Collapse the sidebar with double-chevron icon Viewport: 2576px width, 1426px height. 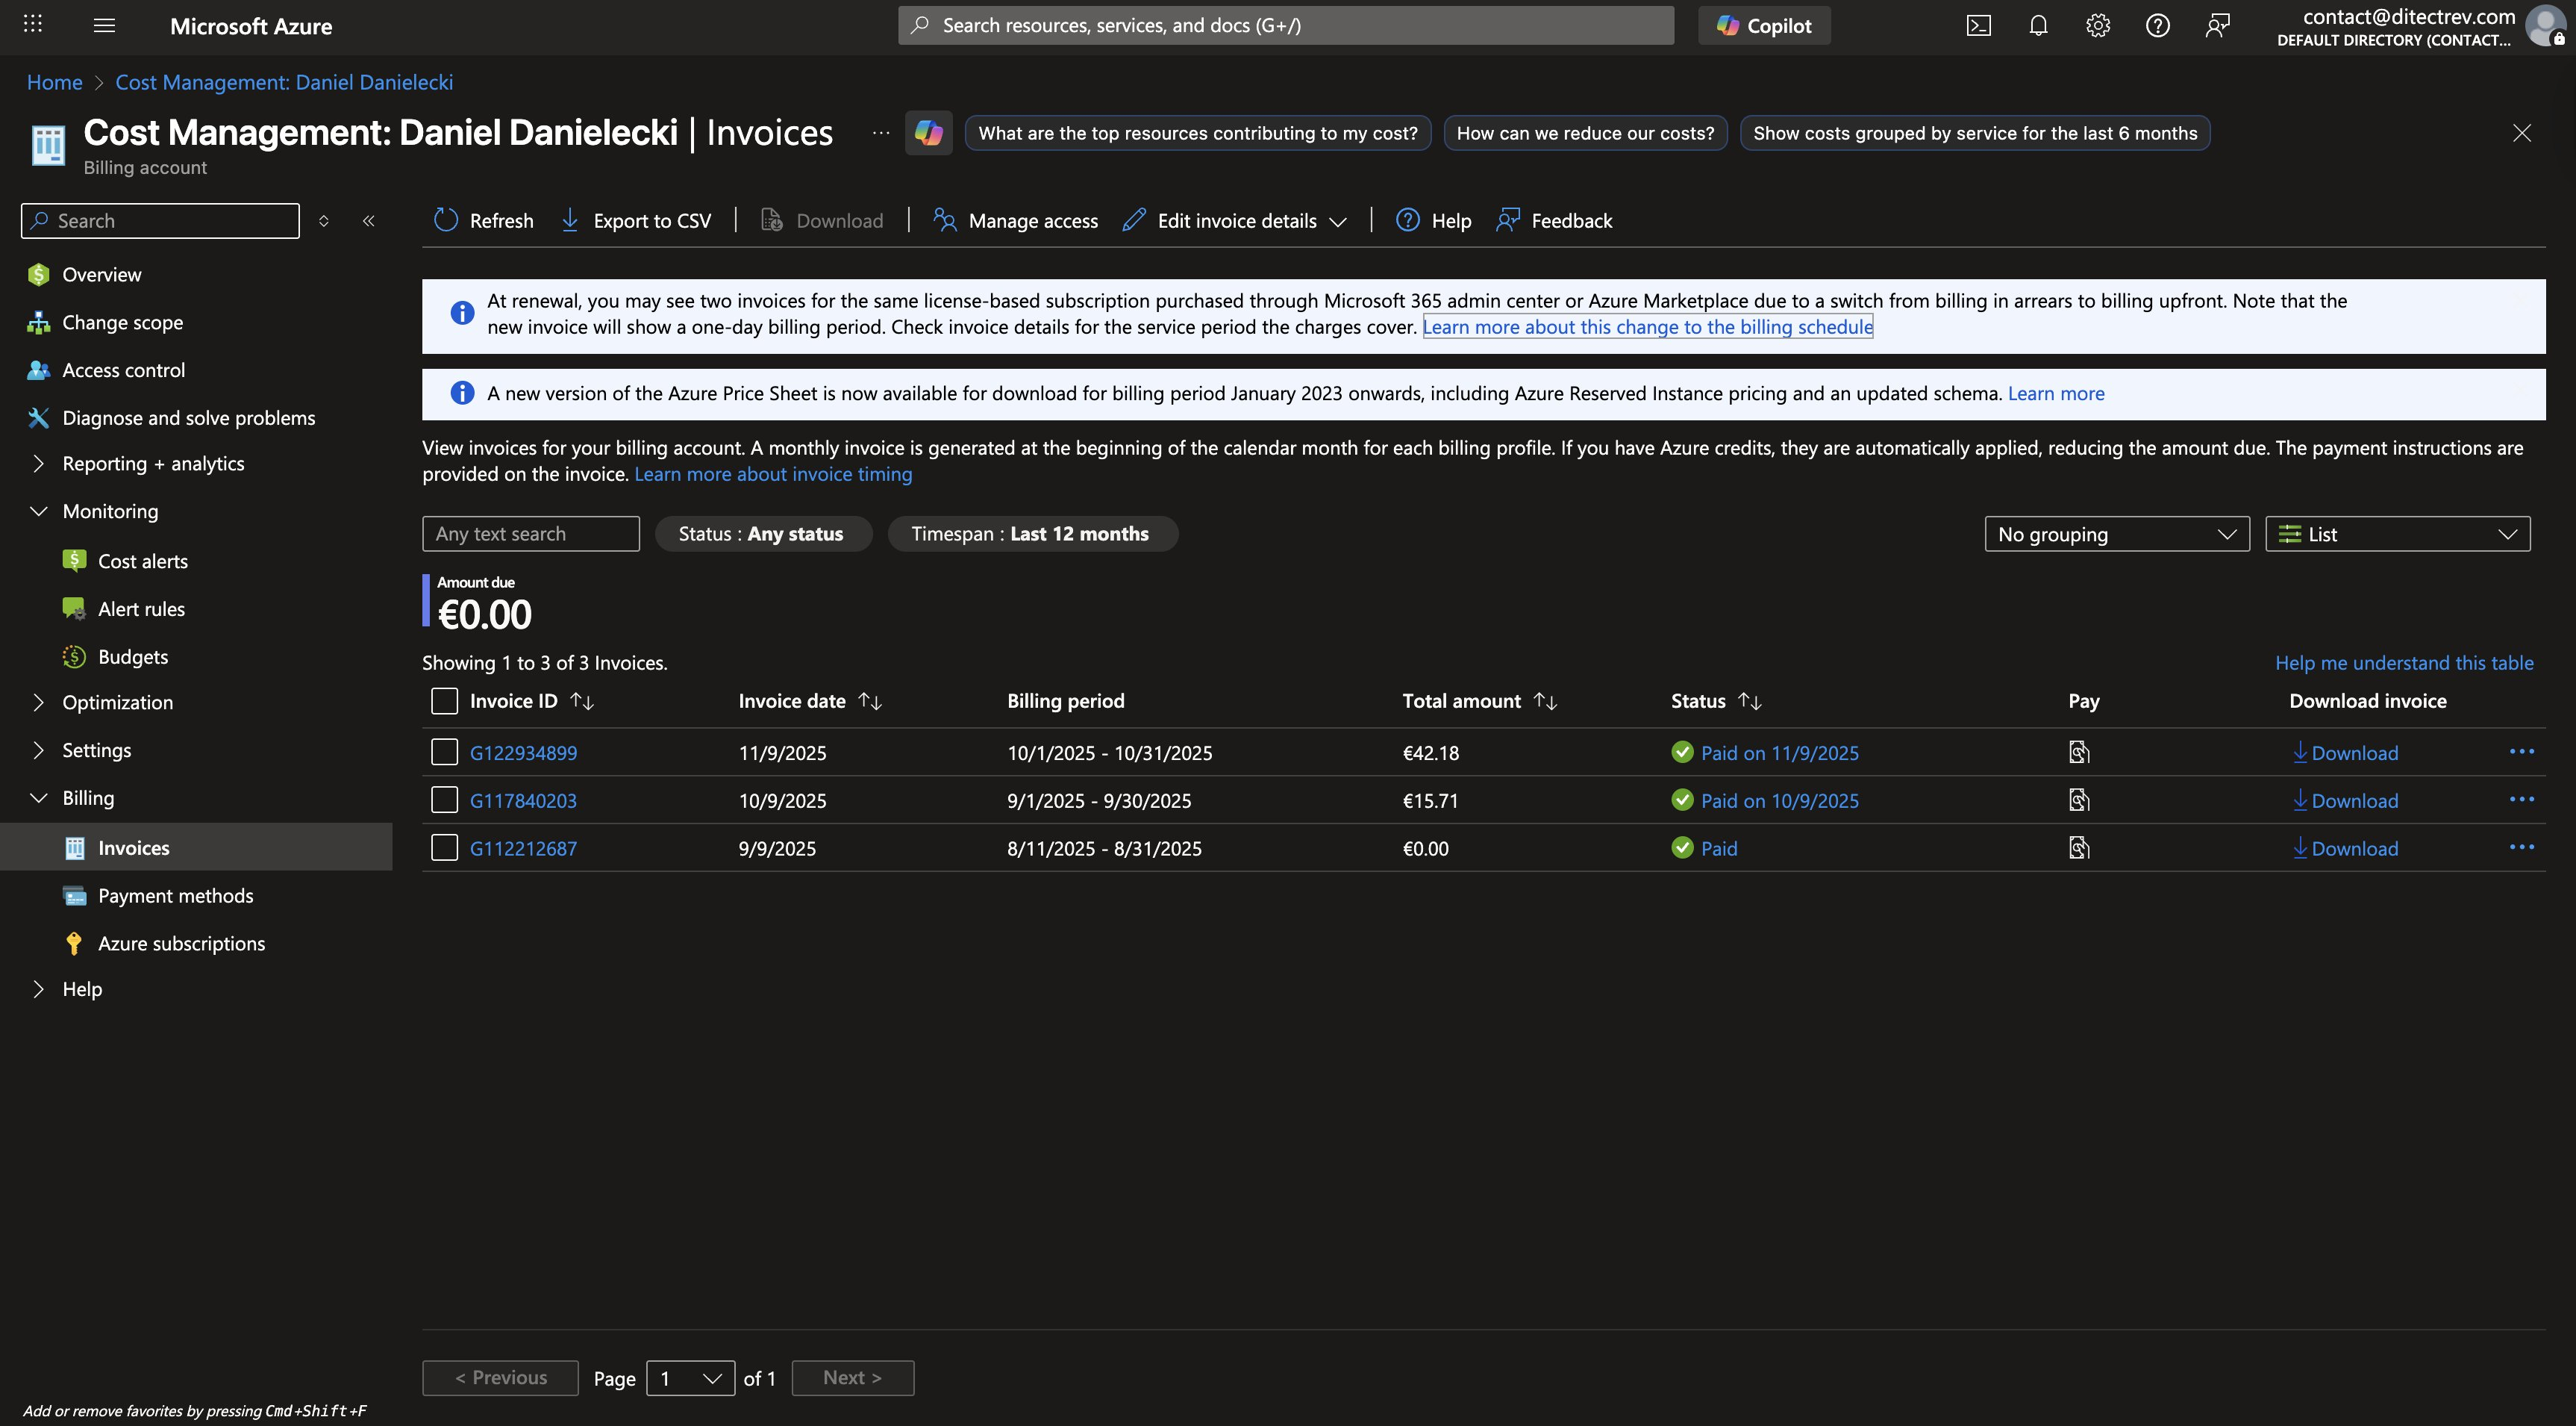point(369,221)
